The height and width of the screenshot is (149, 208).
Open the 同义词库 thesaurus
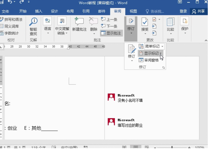coord(10,26)
